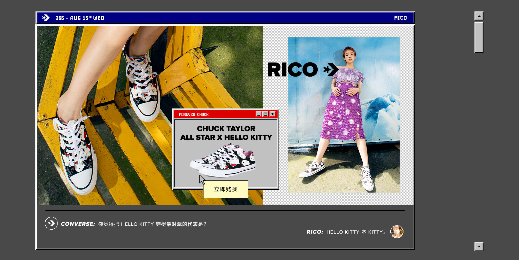Screen dimensions: 519x260
Task: Click the 'CONVERSE:' question label
Action: tap(78, 224)
